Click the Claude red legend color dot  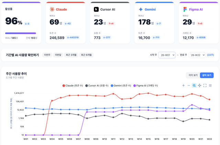click(x=64, y=86)
